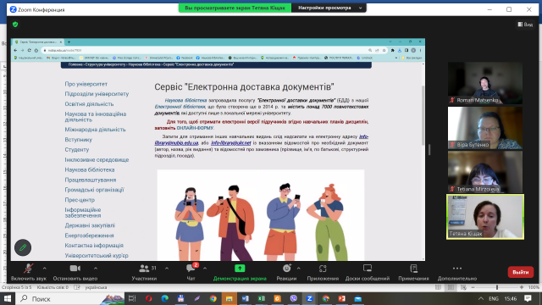The height and width of the screenshot is (305, 542).
Task: Click Сторінка 5 із 5 page indicator
Action: 16,287
